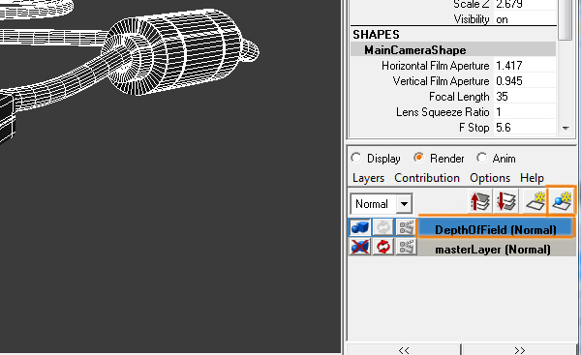Screen dimensions: 581x355
Task: Click recycle icon on masterLayer row
Action: 383,246
